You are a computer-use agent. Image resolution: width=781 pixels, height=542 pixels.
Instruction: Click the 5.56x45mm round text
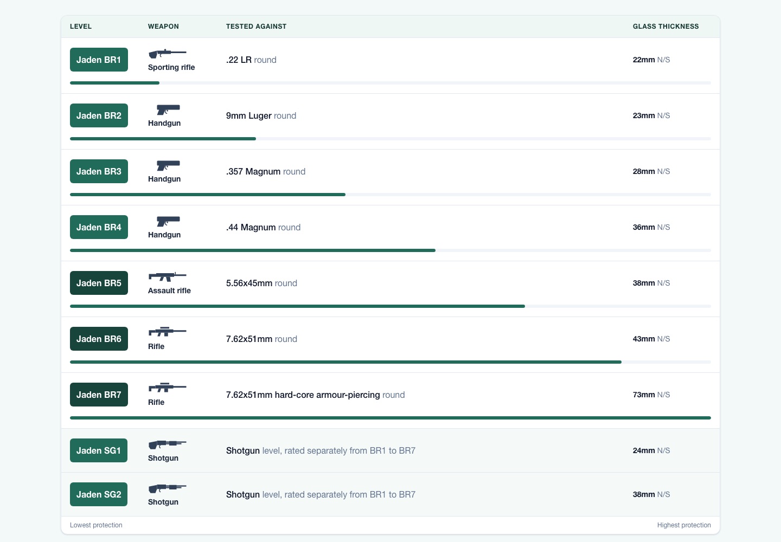[x=261, y=283]
